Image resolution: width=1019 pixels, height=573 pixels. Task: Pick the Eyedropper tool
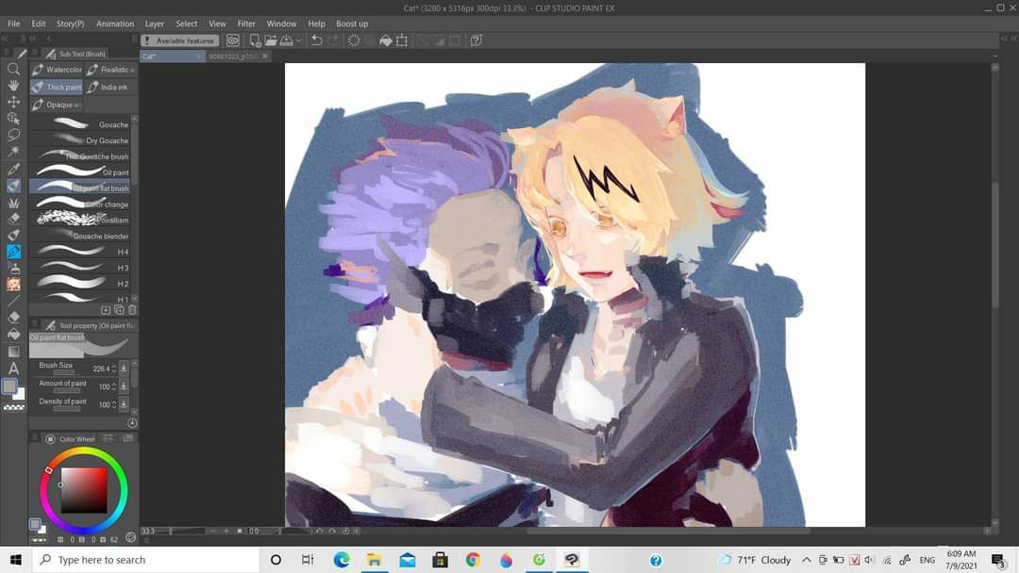[13, 169]
